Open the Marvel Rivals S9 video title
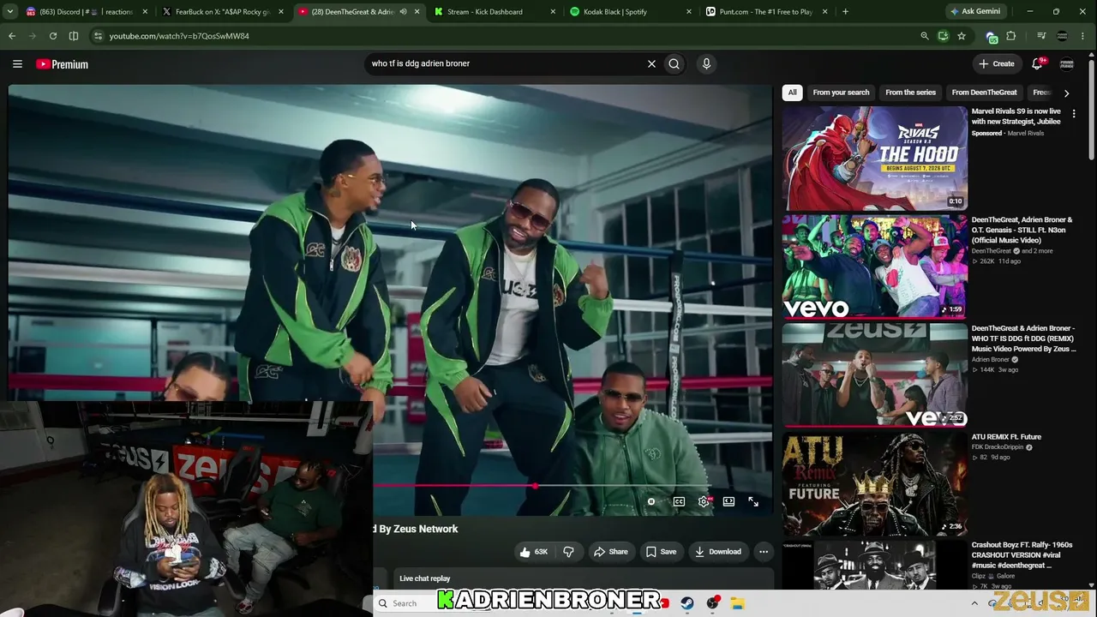Screen dimensions: 1097x617 (1016, 117)
